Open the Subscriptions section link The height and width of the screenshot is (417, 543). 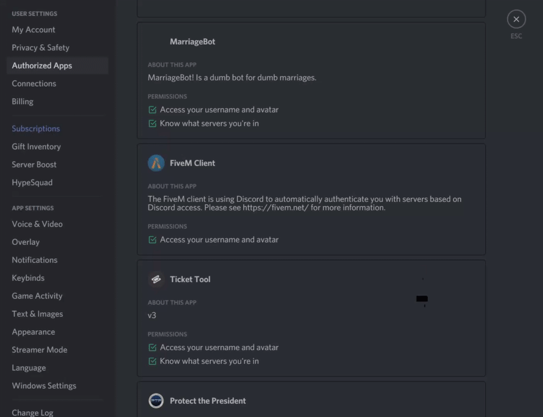(x=36, y=129)
